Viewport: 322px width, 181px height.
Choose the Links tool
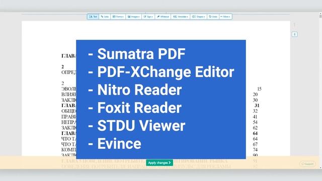(x=105, y=17)
